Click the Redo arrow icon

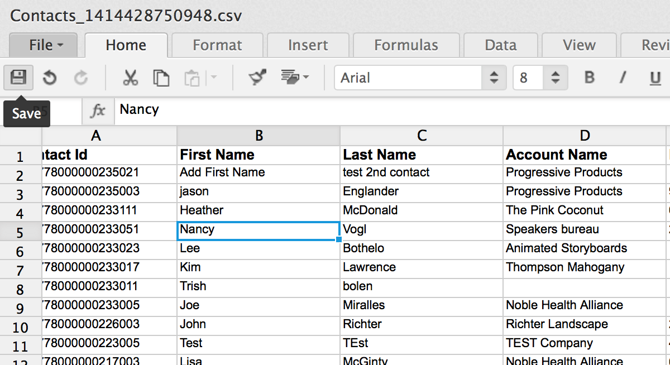click(x=81, y=78)
